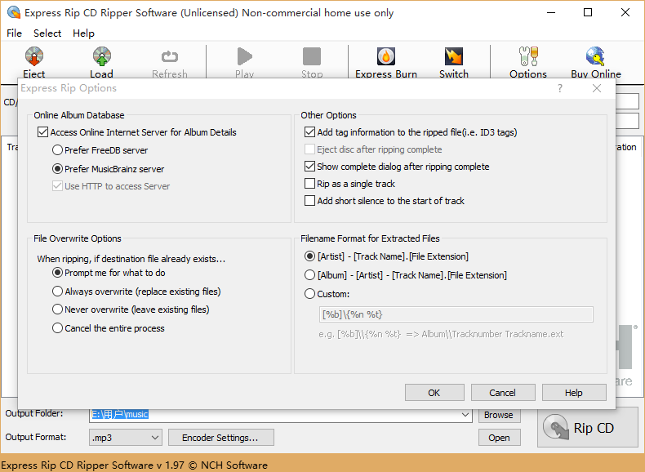This screenshot has width=645, height=472.
Task: Select Prefer FreeDB server option
Action: [x=58, y=150]
